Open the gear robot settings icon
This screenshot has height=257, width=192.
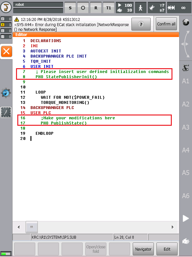[6, 93]
